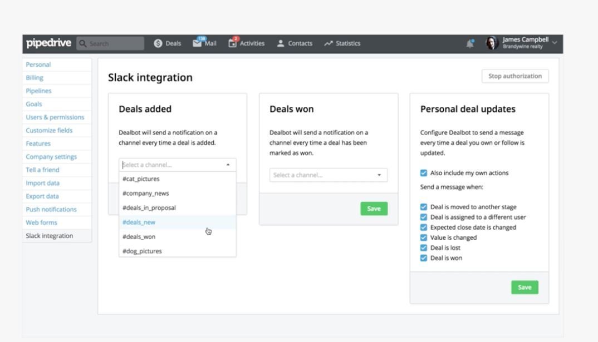Click the Deals won dropdown arrow
This screenshot has width=598, height=342.
379,175
